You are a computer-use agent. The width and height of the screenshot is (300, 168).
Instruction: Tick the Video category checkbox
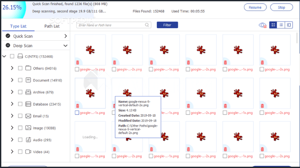pos(20,152)
